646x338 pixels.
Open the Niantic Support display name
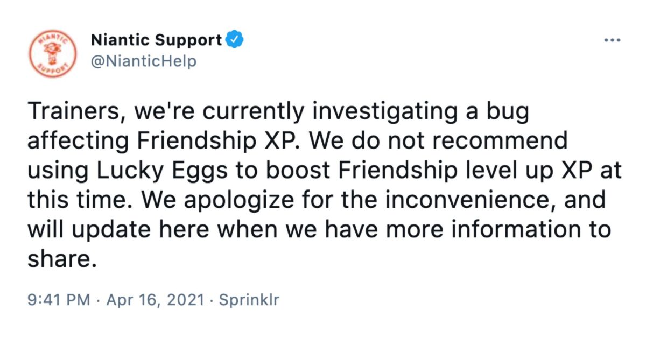point(157,40)
